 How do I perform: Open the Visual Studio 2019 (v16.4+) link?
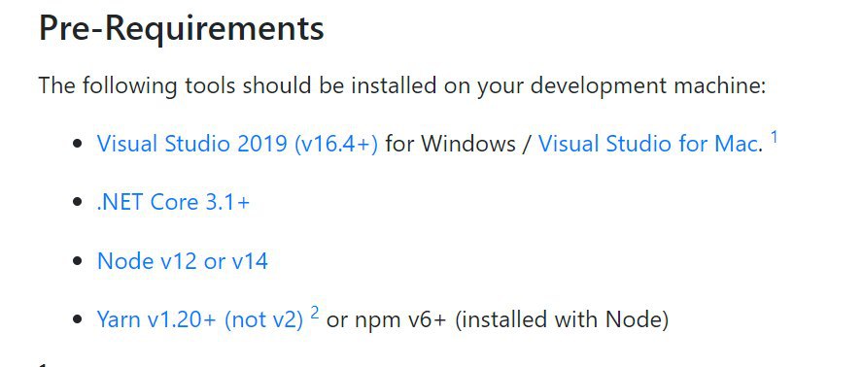[237, 144]
